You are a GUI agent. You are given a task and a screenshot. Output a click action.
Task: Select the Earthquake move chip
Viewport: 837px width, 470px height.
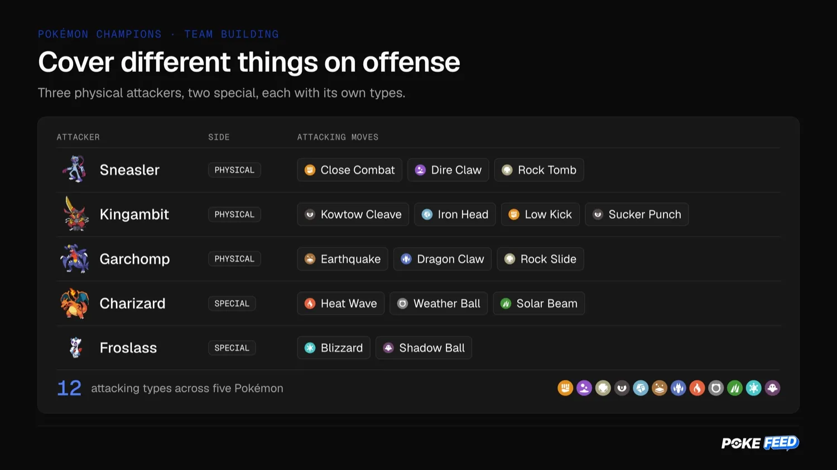[x=343, y=259]
